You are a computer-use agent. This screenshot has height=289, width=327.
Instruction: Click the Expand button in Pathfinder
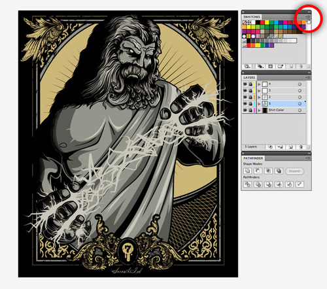[294, 171]
